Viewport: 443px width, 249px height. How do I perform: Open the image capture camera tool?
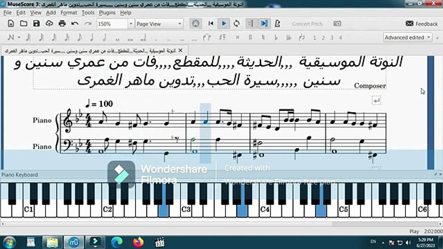337,24
